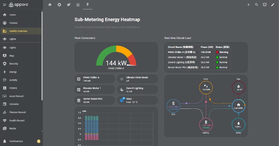Open the Map page from sidebar
The height and width of the screenshot is (146, 279).
tap(21, 56)
